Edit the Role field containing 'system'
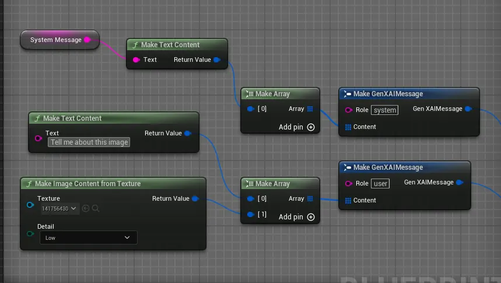This screenshot has height=283, width=501. point(385,110)
